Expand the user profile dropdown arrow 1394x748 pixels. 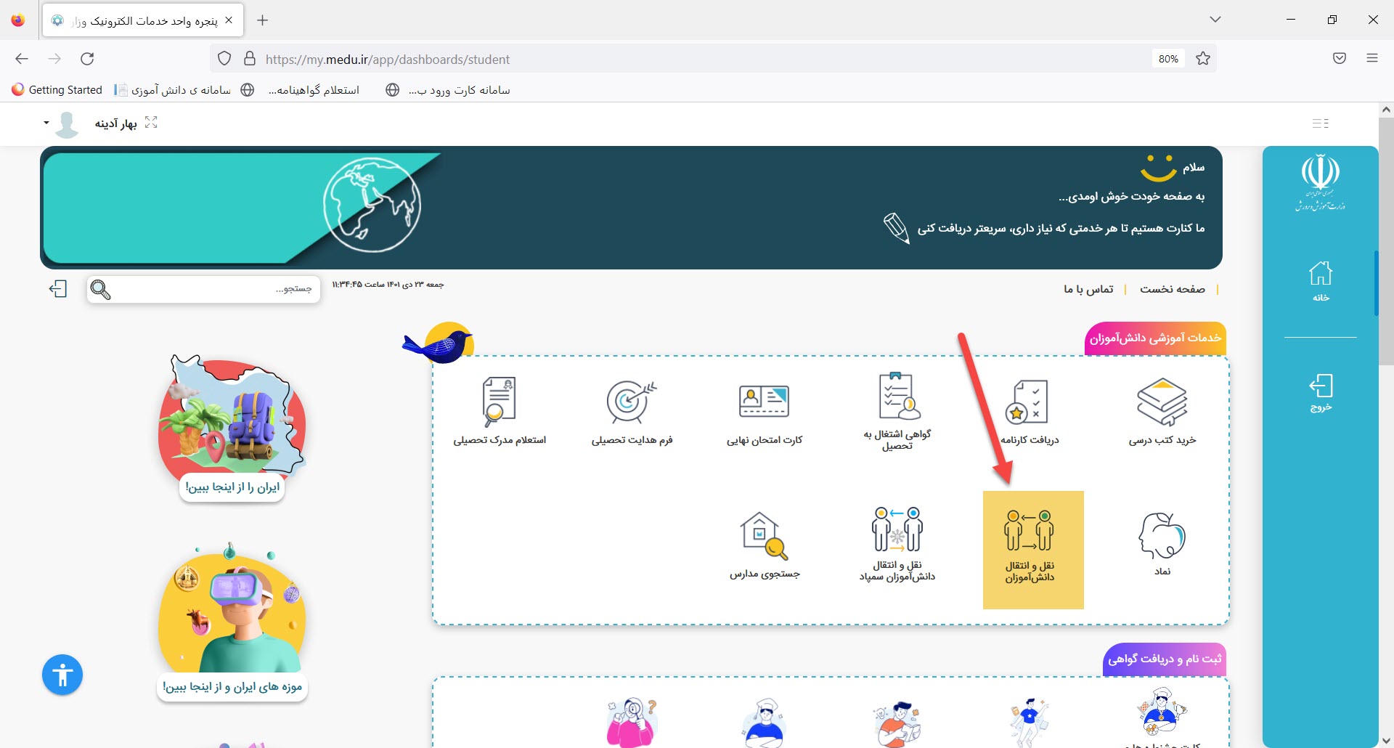[46, 123]
